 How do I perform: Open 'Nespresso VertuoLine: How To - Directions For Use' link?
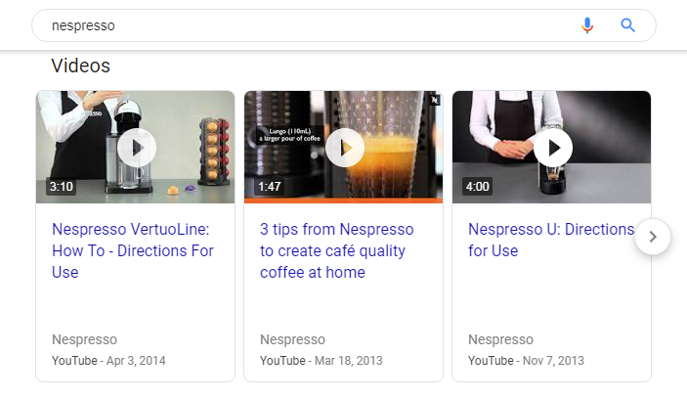coord(131,250)
